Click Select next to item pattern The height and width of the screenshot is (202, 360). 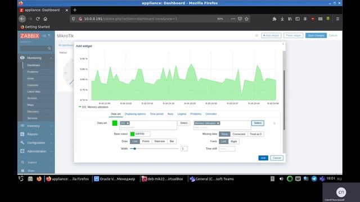coord(258,123)
